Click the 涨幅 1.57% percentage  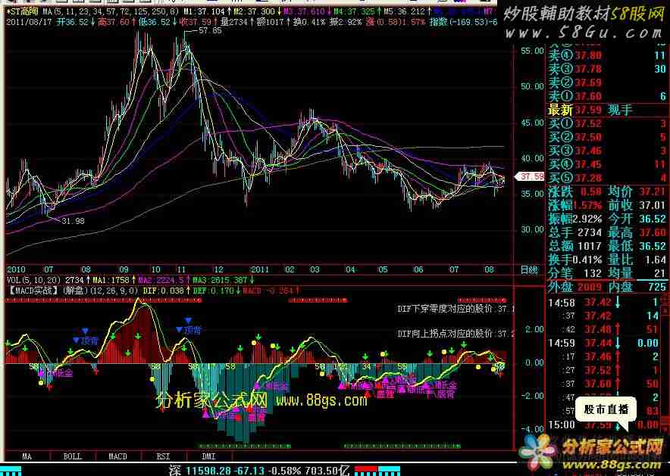pos(588,206)
